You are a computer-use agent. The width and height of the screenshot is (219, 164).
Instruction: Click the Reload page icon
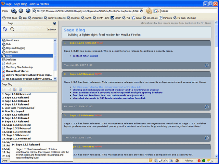(28, 11)
